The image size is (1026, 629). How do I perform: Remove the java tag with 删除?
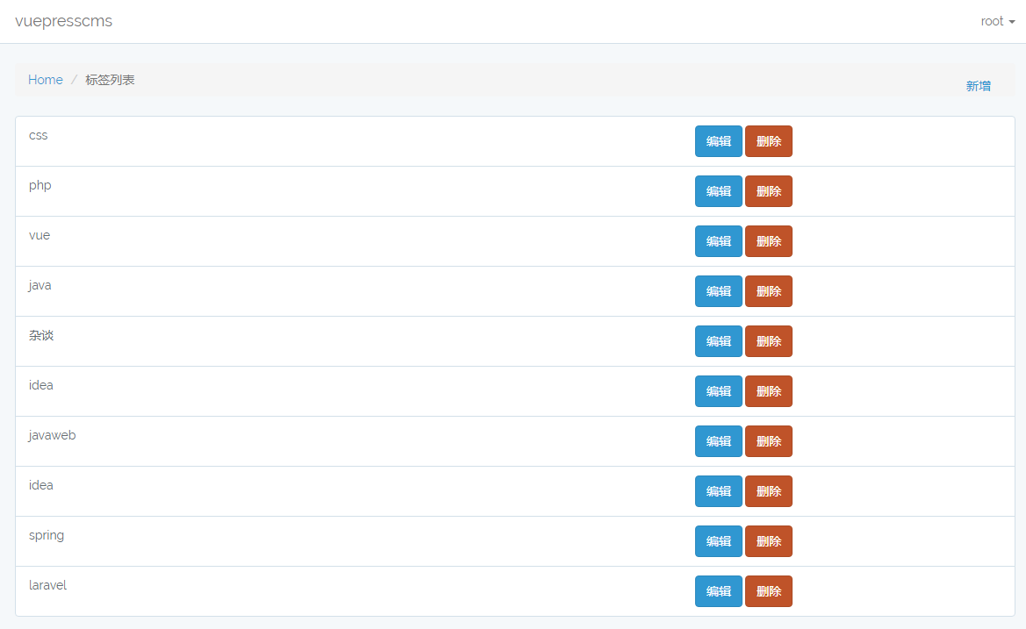(768, 291)
